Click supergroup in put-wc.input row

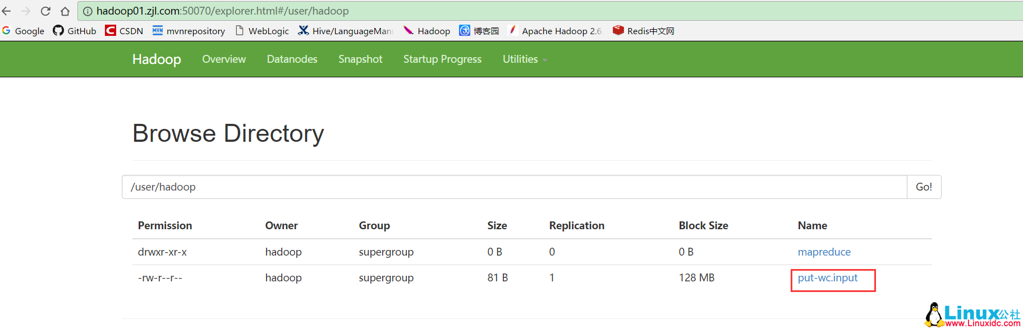tap(386, 278)
